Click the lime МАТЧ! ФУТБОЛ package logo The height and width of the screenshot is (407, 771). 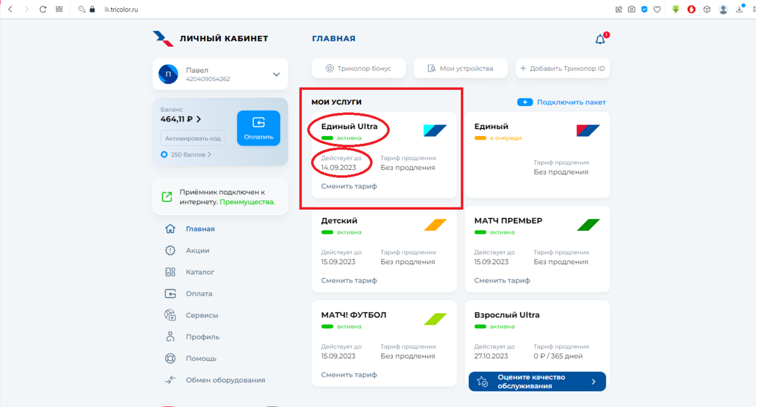click(x=435, y=319)
